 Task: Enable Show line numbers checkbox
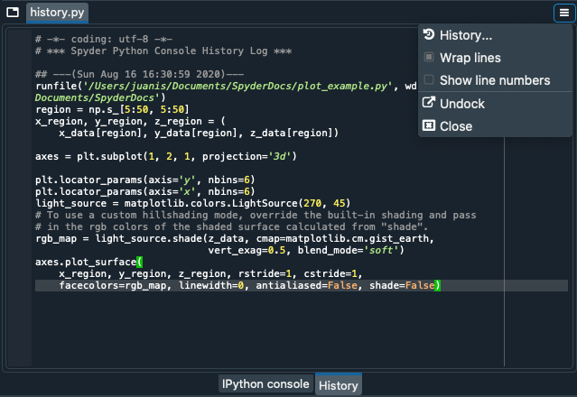coord(429,79)
